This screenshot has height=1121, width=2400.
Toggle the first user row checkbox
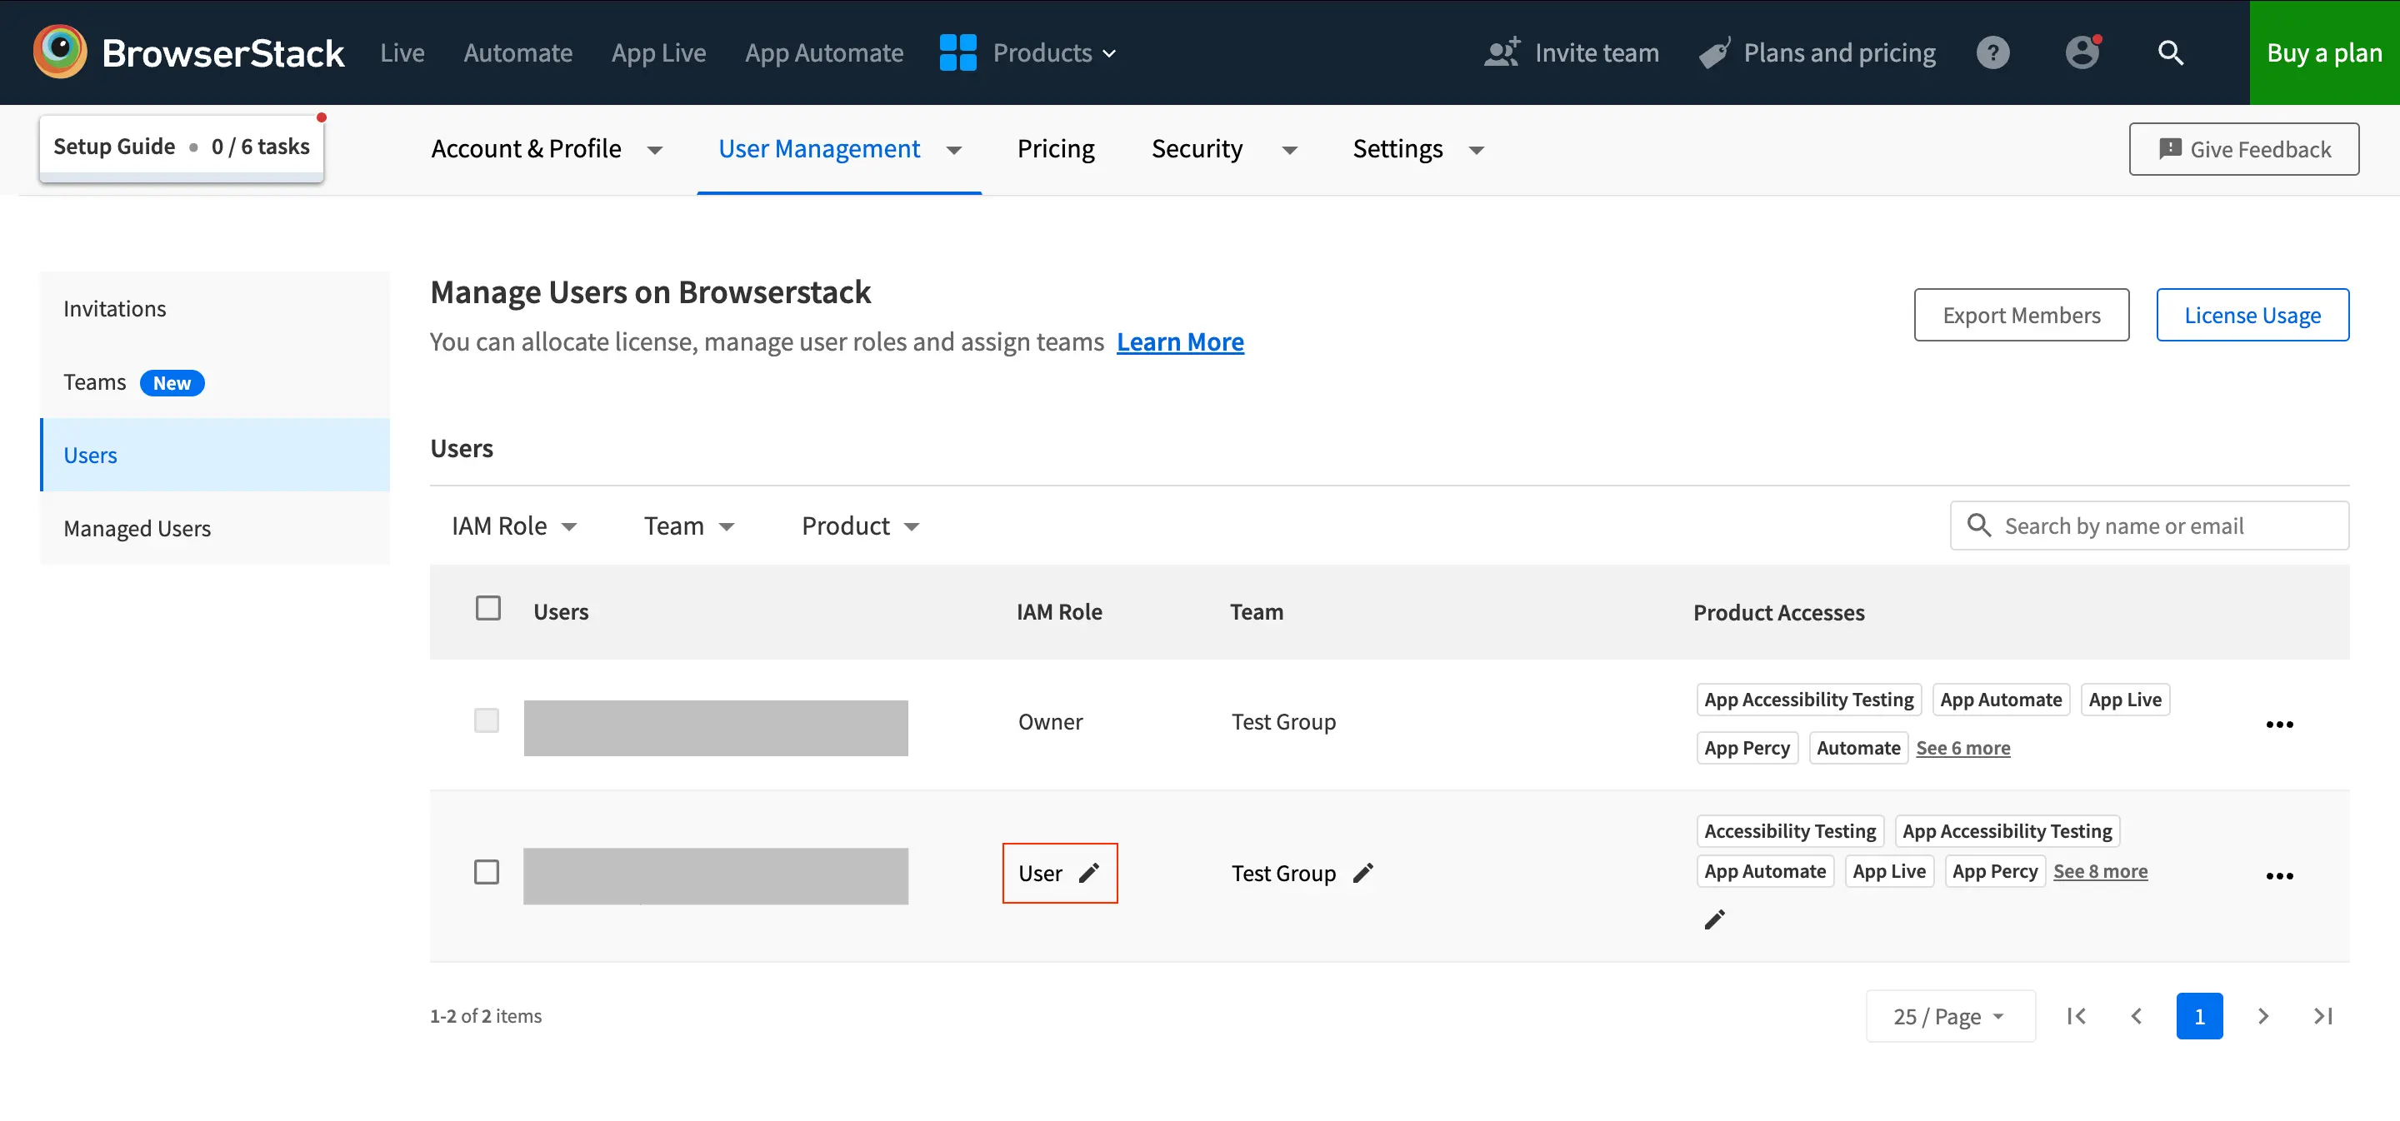pyautogui.click(x=487, y=719)
